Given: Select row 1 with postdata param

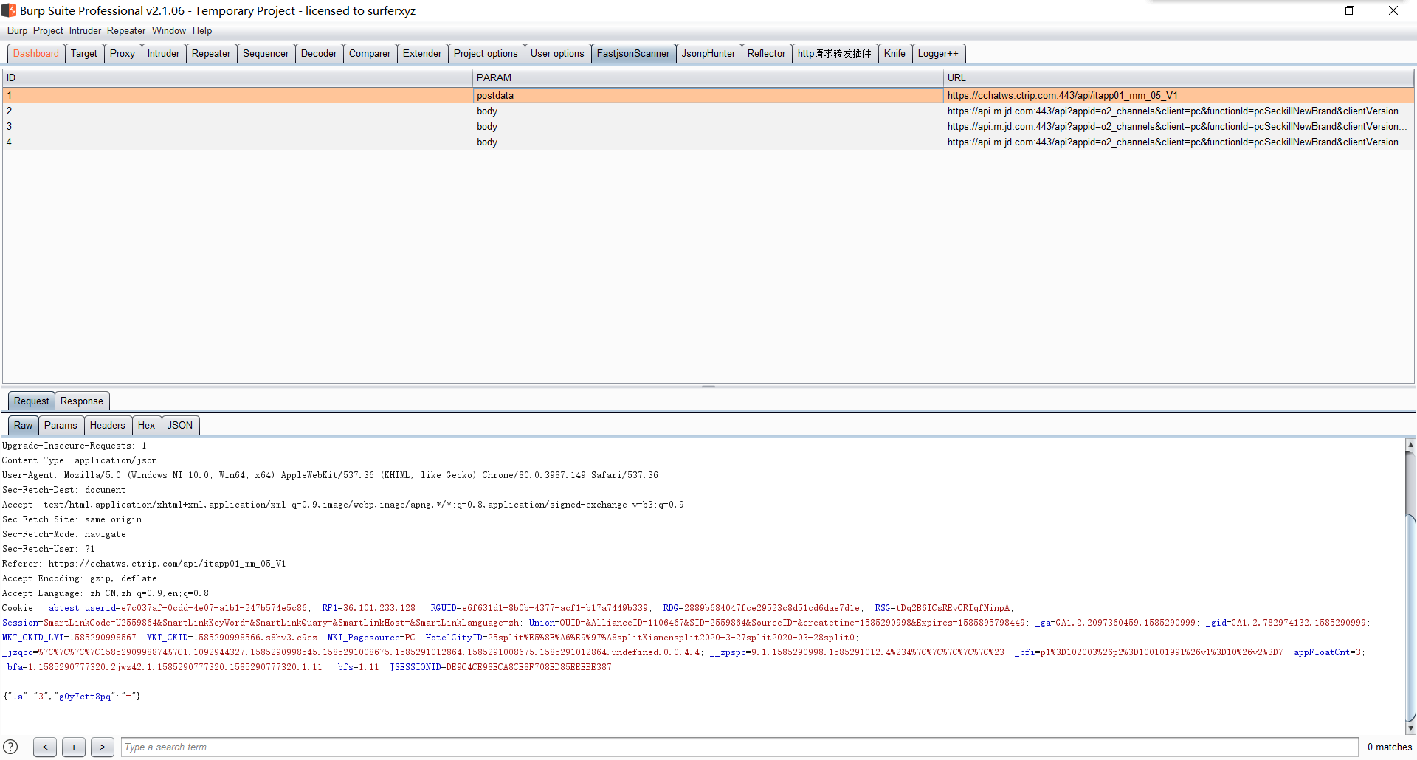Looking at the screenshot, I should 708,95.
